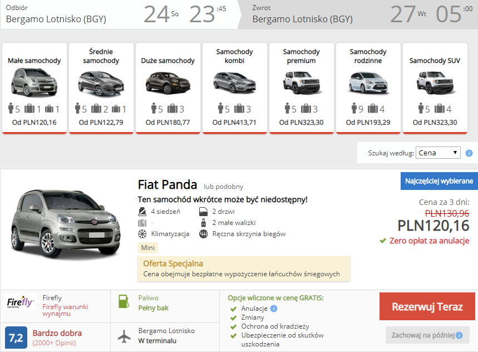Click info icon next to Cena sort dropdown
Viewport: 478px width, 352px height.
pyautogui.click(x=469, y=153)
